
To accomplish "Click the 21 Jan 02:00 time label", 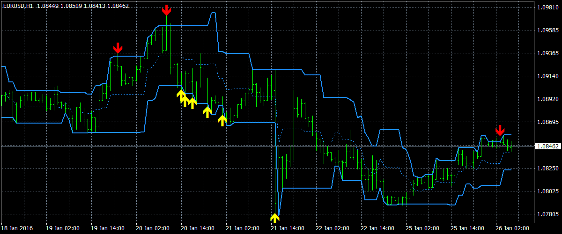I will point(243,229).
